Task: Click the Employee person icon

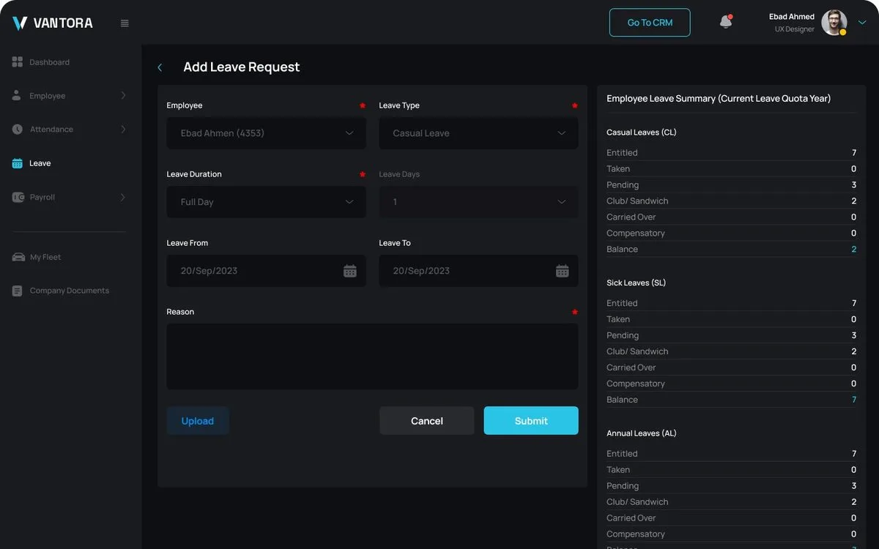Action: click(17, 95)
